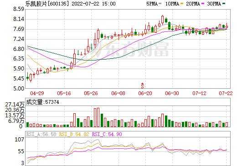This screenshot has width=237, height=166.
Task: Click the 06-08 date axis label
Action: 118,93
